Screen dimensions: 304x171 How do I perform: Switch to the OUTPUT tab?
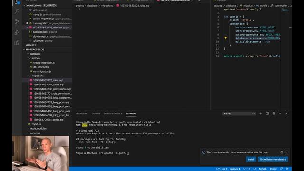coord(96,114)
